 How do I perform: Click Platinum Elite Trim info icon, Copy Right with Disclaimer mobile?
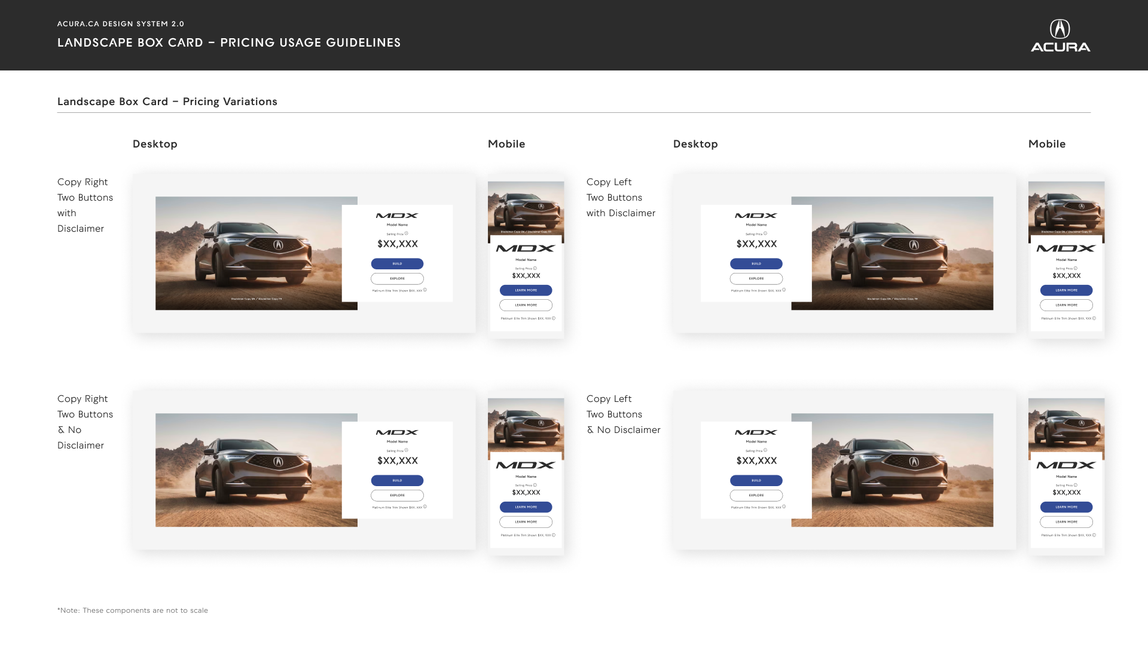pyautogui.click(x=554, y=318)
